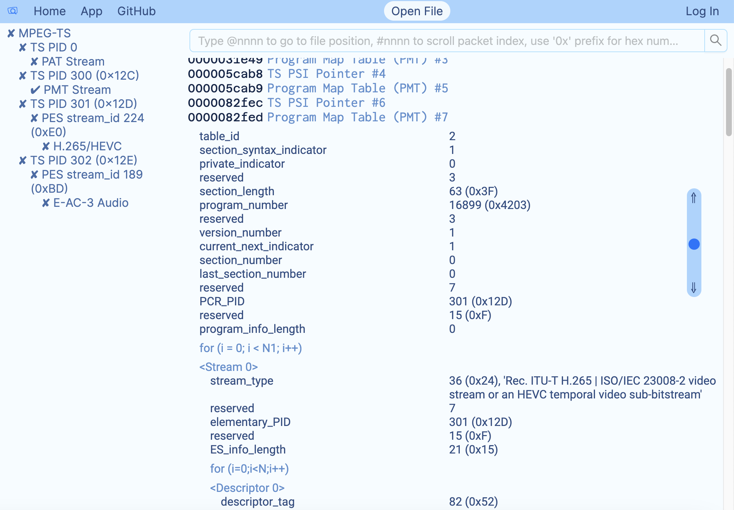The width and height of the screenshot is (734, 510).
Task: Click the Open File button
Action: (417, 11)
